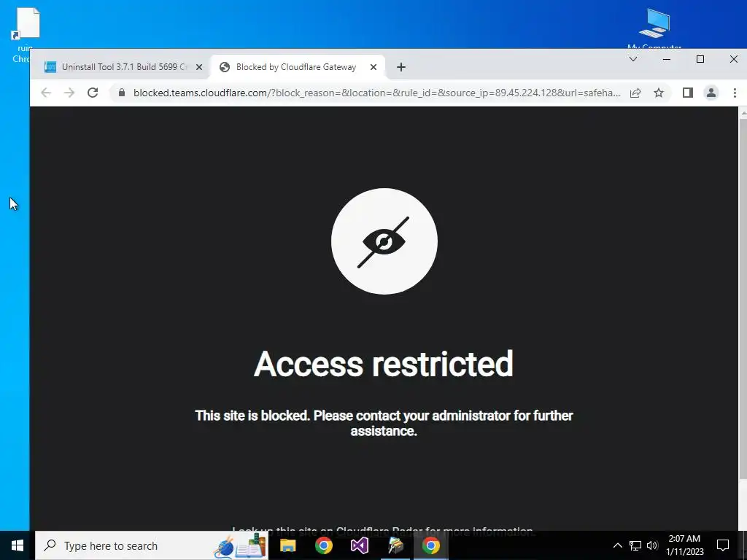
Task: Go back to previous page
Action: pyautogui.click(x=46, y=93)
